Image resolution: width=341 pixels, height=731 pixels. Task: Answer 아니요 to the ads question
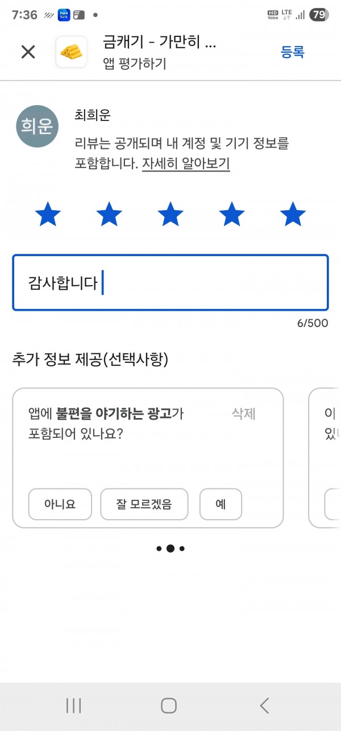point(60,504)
